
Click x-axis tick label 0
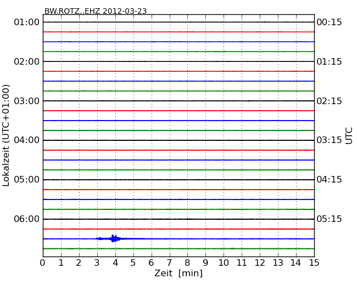coord(43,263)
